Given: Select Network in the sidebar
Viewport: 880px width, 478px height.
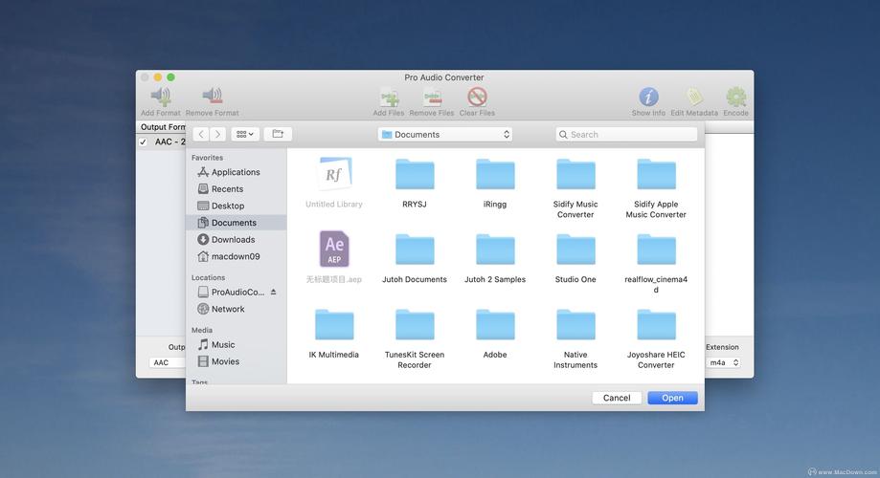Looking at the screenshot, I should coord(236,309).
